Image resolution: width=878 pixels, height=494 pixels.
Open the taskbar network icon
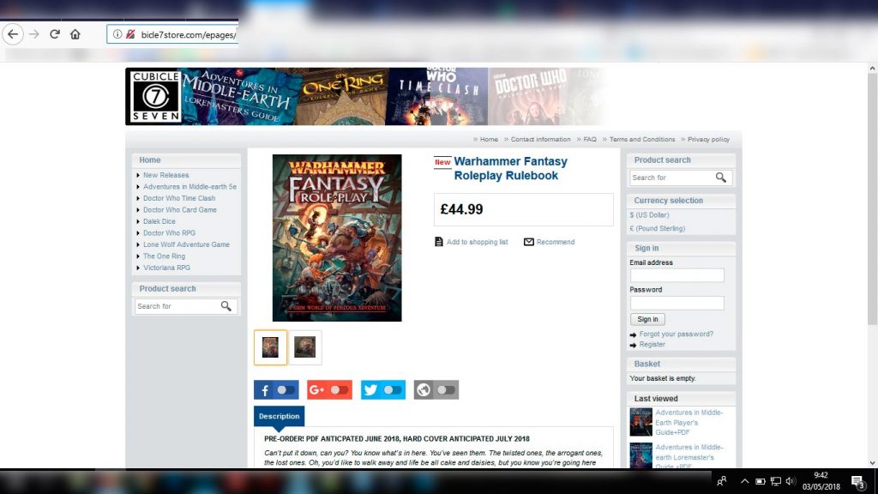tap(775, 481)
